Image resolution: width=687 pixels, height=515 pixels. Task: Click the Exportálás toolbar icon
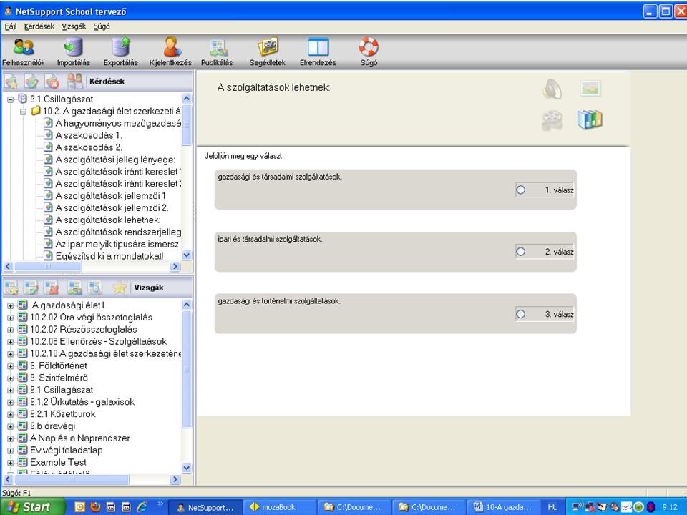point(120,49)
